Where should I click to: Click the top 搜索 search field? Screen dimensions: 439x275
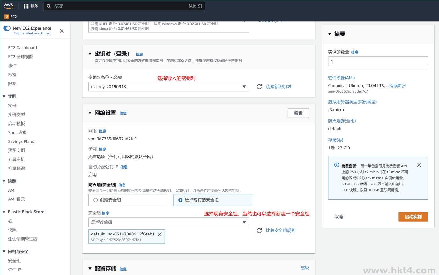124,6
